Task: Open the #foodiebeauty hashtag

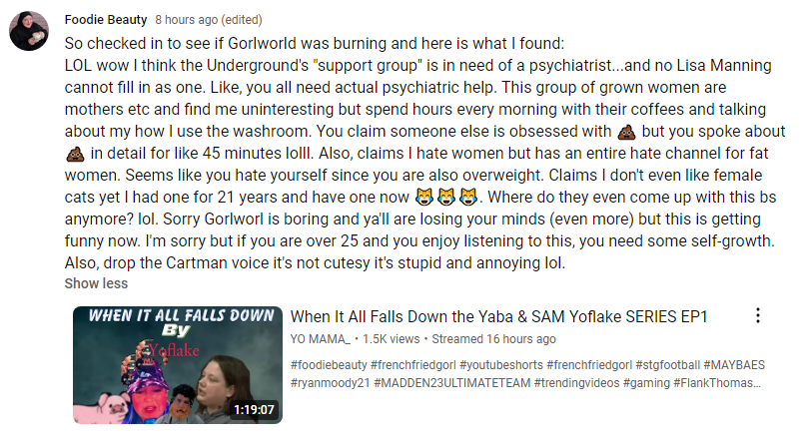Action: tap(329, 364)
